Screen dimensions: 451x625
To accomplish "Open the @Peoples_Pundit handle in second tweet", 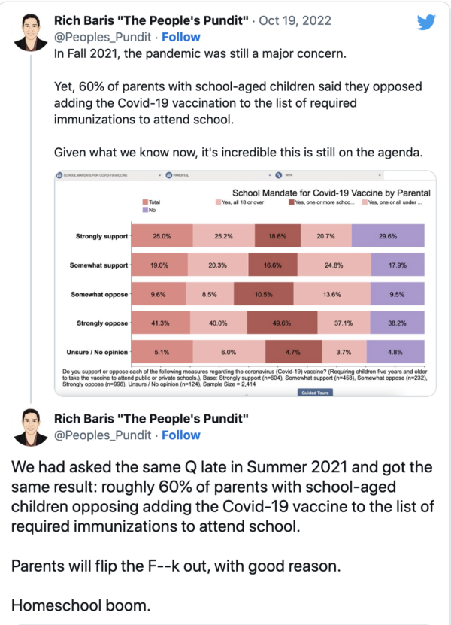I will coord(103,435).
